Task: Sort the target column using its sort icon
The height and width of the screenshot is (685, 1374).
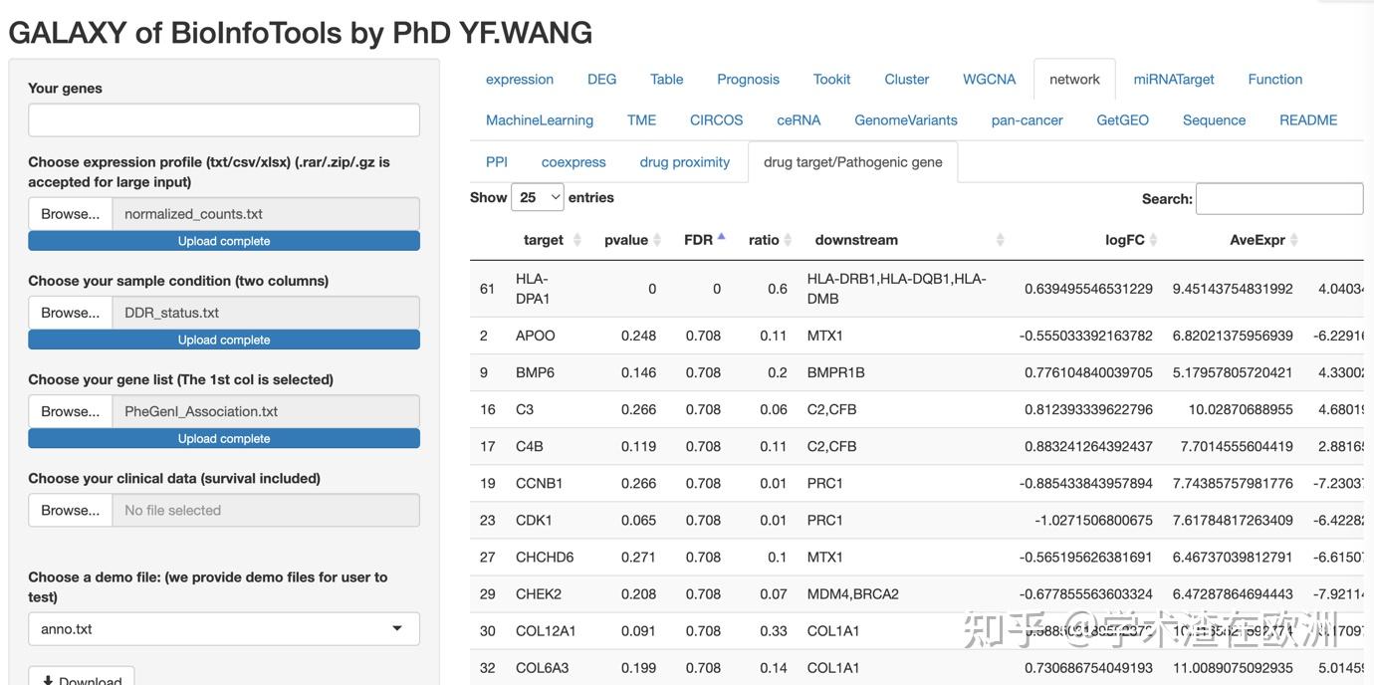Action: [x=575, y=239]
